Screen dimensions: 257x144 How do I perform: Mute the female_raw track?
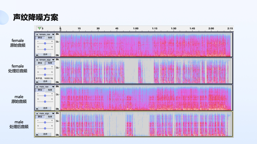(x=40, y=38)
